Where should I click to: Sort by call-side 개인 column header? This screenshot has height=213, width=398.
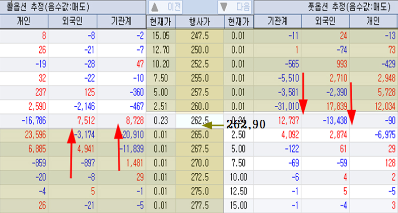(24, 22)
